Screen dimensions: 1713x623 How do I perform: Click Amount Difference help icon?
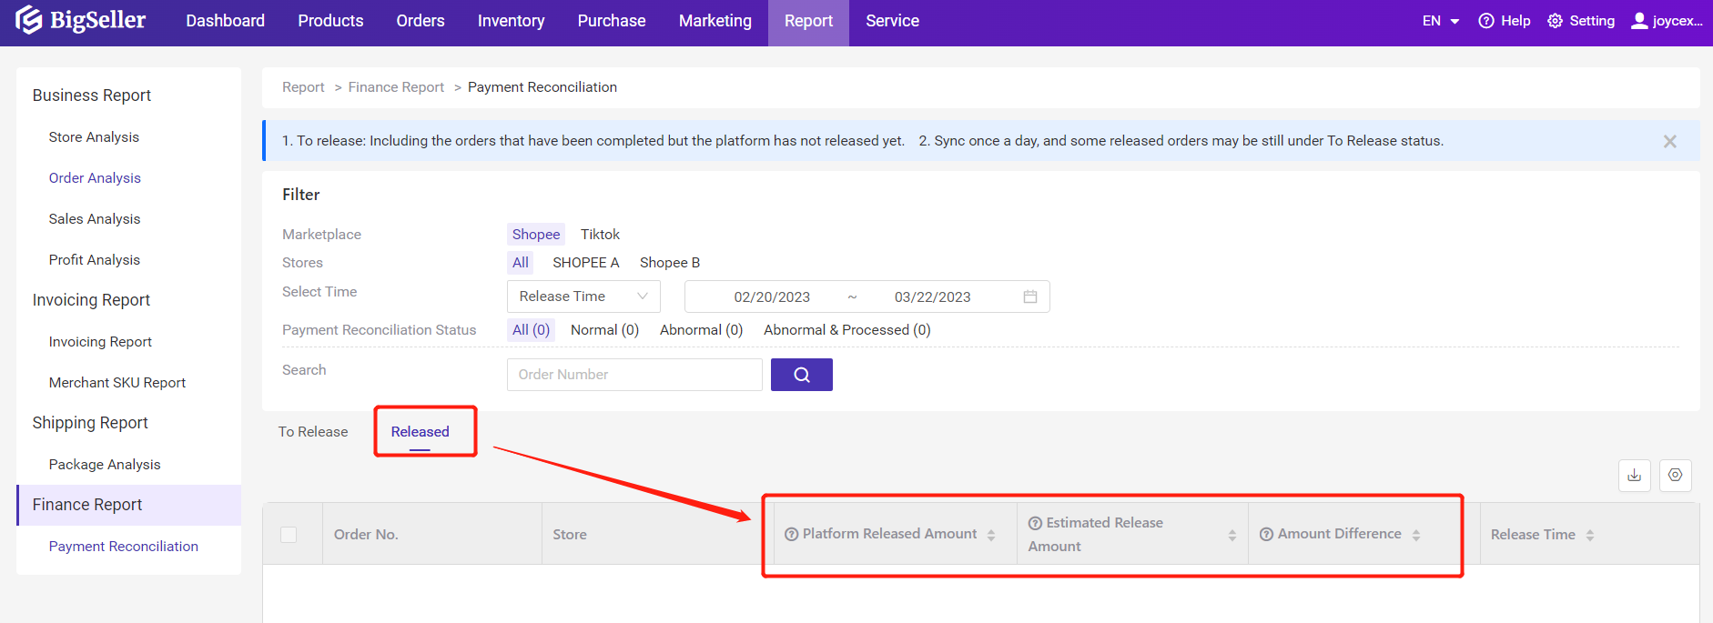click(1266, 535)
